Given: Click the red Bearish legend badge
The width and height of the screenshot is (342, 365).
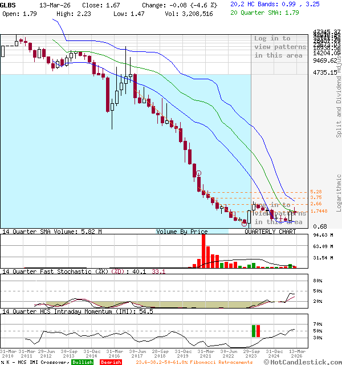Looking at the screenshot, I should (x=111, y=362).
